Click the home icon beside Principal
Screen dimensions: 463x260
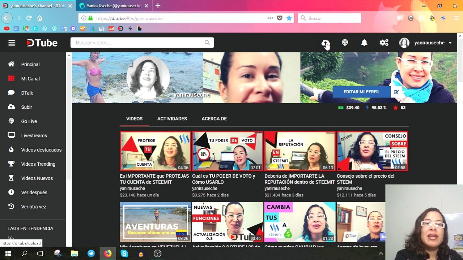pos(11,64)
